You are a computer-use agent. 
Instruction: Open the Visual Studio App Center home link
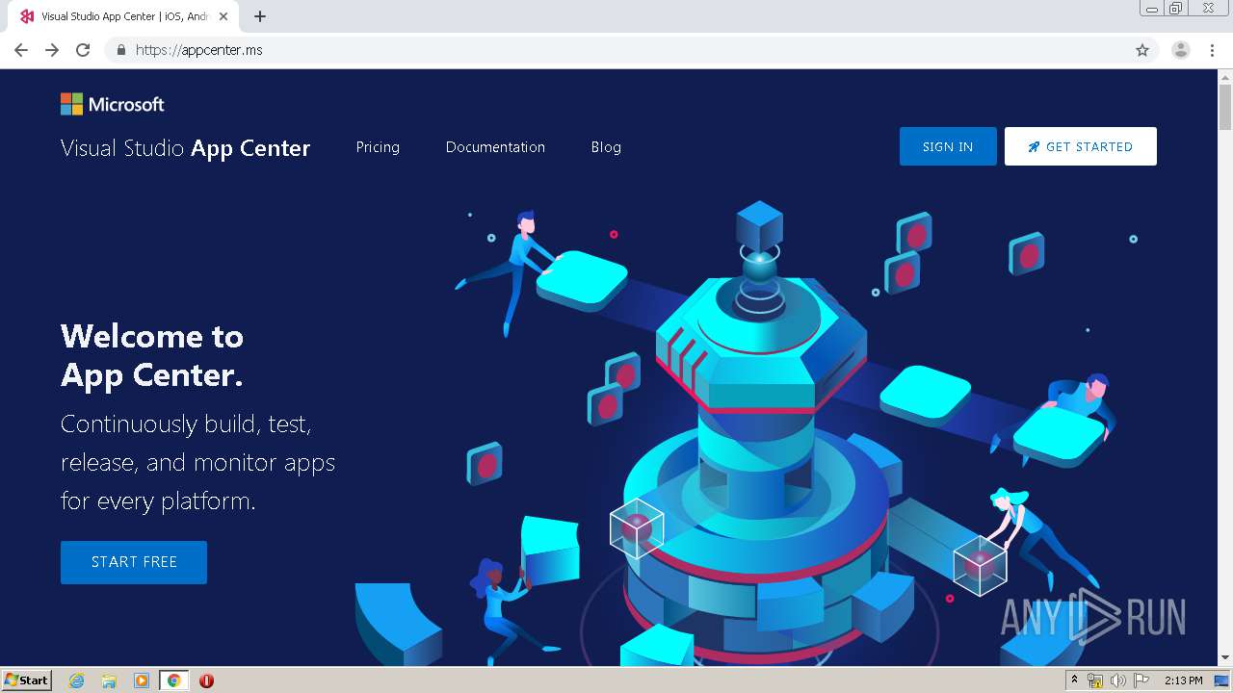[x=185, y=148]
